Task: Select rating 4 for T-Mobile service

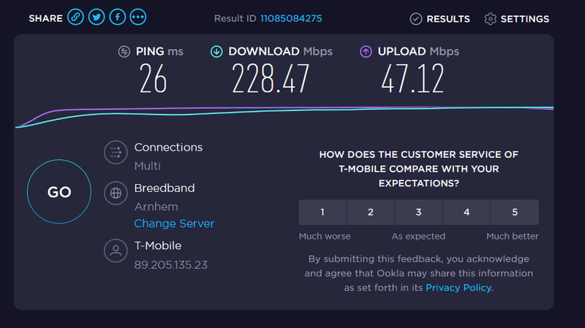Action: (467, 212)
